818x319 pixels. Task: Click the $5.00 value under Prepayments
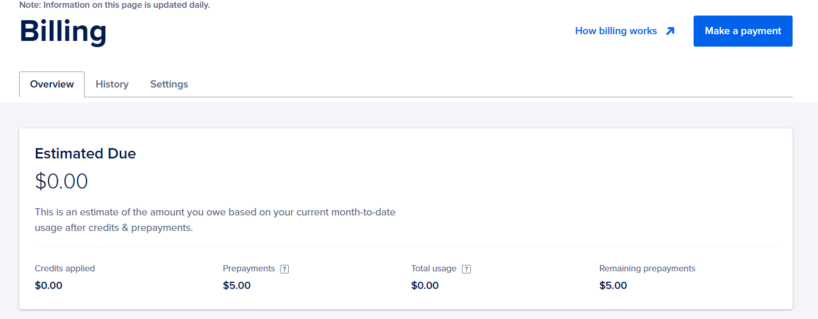(x=237, y=285)
